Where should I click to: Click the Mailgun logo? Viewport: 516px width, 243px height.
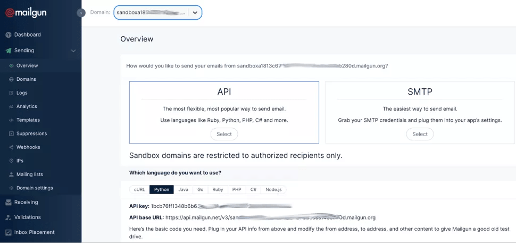[x=26, y=13]
